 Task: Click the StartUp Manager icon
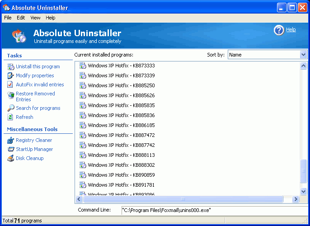click(x=11, y=149)
